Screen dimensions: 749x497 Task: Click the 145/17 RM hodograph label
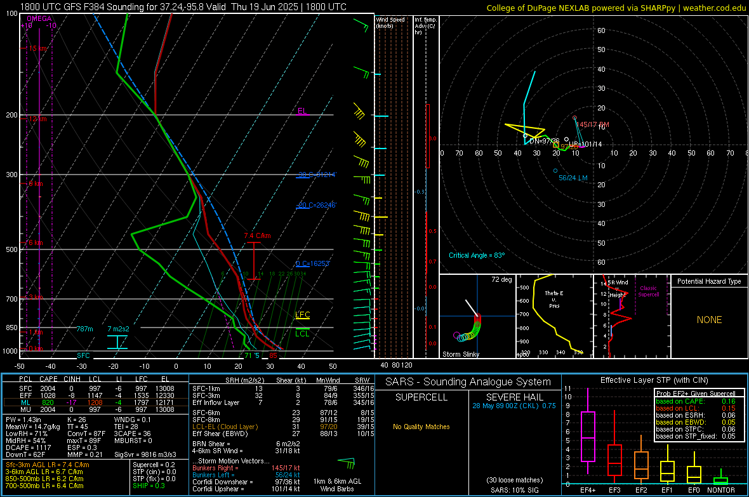click(x=592, y=124)
